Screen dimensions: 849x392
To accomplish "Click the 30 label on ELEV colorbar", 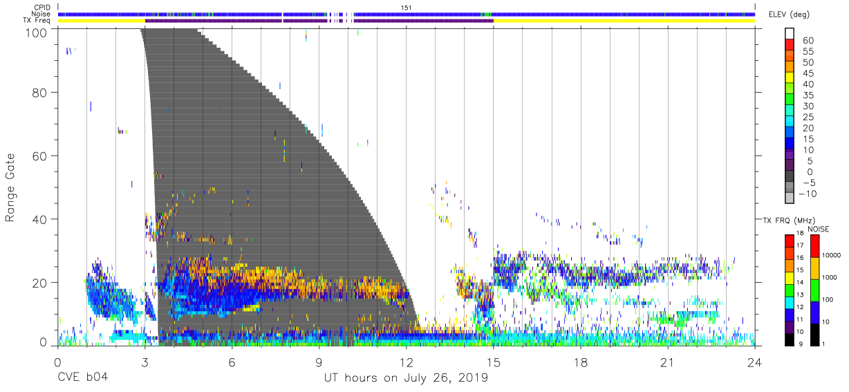I will pos(809,106).
